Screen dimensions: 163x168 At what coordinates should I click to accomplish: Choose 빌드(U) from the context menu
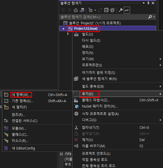118,34
